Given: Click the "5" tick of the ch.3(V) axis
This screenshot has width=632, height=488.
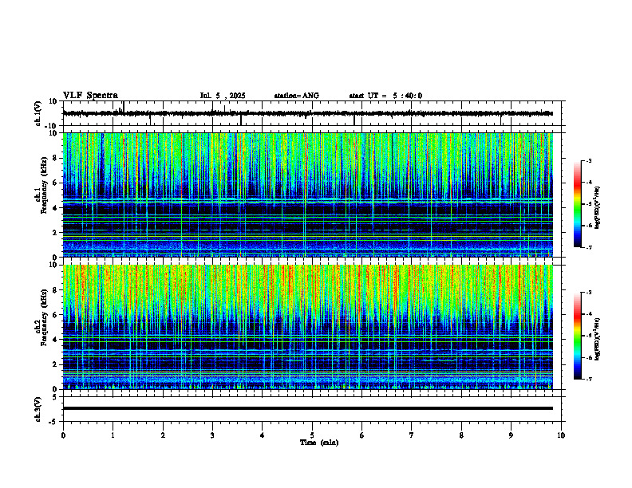Looking at the screenshot, I should [x=56, y=396].
